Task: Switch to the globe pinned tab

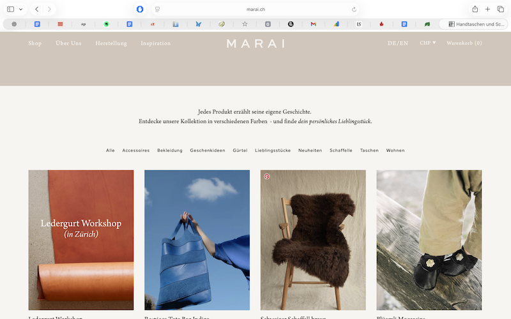Action: coord(222,24)
